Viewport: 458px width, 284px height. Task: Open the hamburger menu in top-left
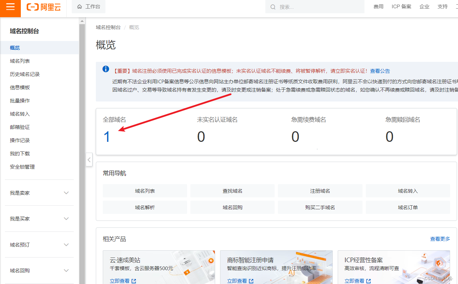point(10,7)
